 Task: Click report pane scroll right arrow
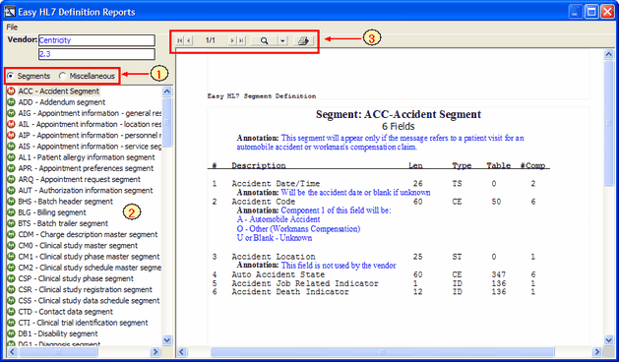(597, 352)
